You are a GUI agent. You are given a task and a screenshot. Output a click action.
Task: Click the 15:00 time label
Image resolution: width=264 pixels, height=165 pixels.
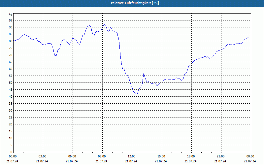[x=162, y=156]
